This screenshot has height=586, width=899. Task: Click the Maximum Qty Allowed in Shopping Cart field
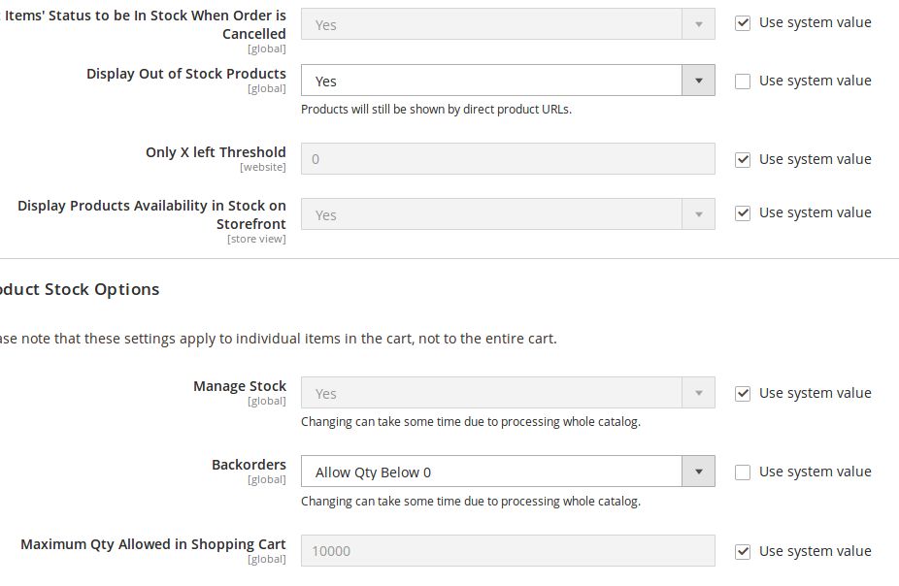(507, 551)
